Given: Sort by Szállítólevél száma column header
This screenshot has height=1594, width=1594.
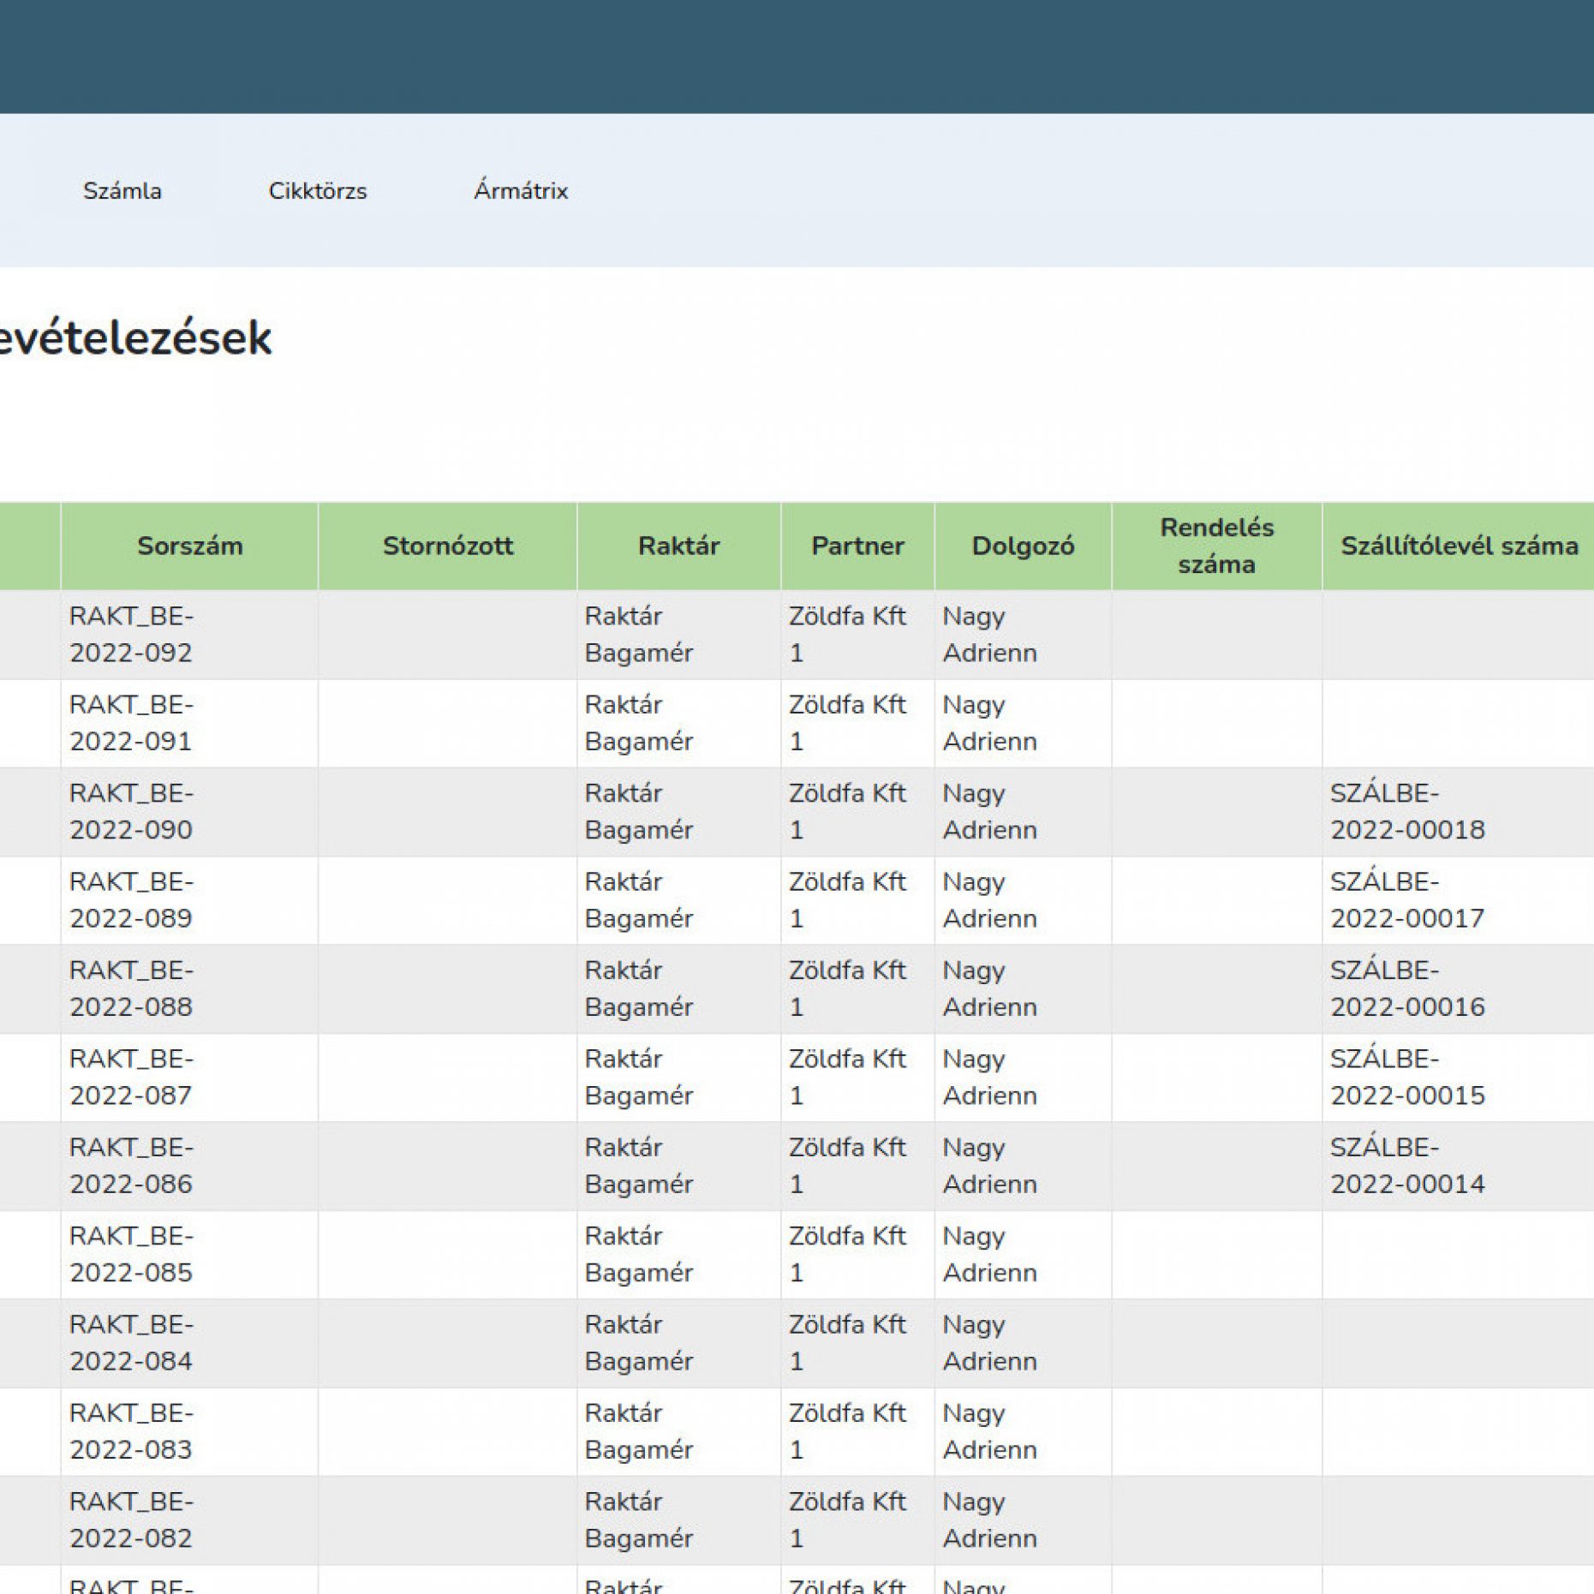Looking at the screenshot, I should coord(1459,546).
